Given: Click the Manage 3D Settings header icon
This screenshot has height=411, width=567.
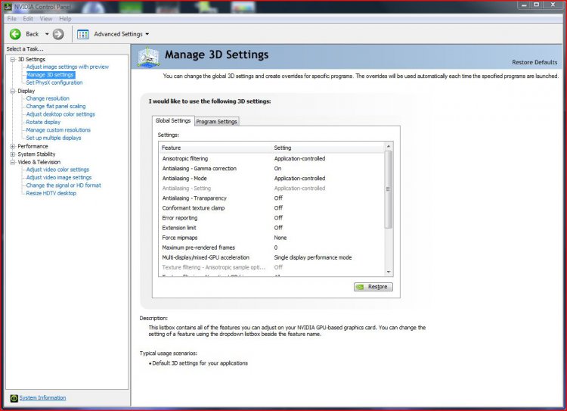Looking at the screenshot, I should (149, 57).
